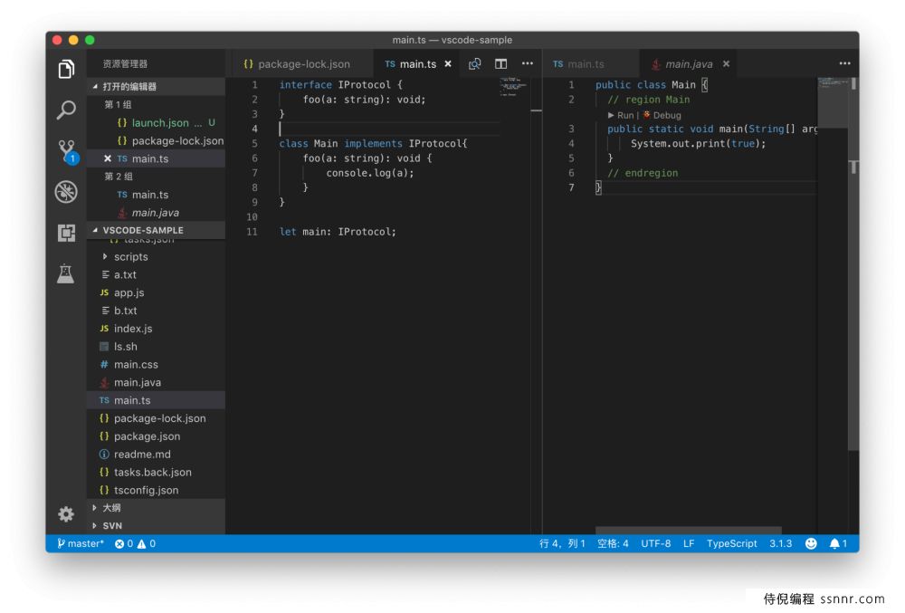
Task: Click group label 第 1 组
Action: [119, 105]
